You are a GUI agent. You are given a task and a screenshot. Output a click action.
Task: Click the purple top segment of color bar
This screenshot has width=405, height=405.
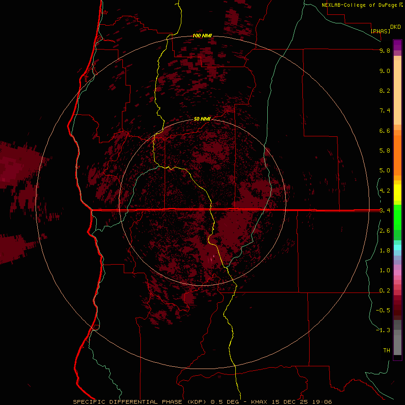pyautogui.click(x=397, y=45)
